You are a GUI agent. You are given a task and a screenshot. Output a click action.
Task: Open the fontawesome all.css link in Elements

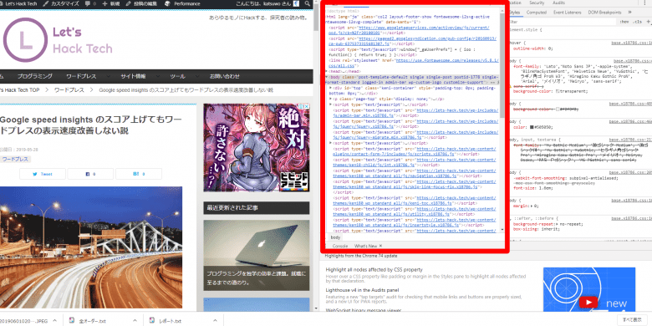pyautogui.click(x=412, y=63)
